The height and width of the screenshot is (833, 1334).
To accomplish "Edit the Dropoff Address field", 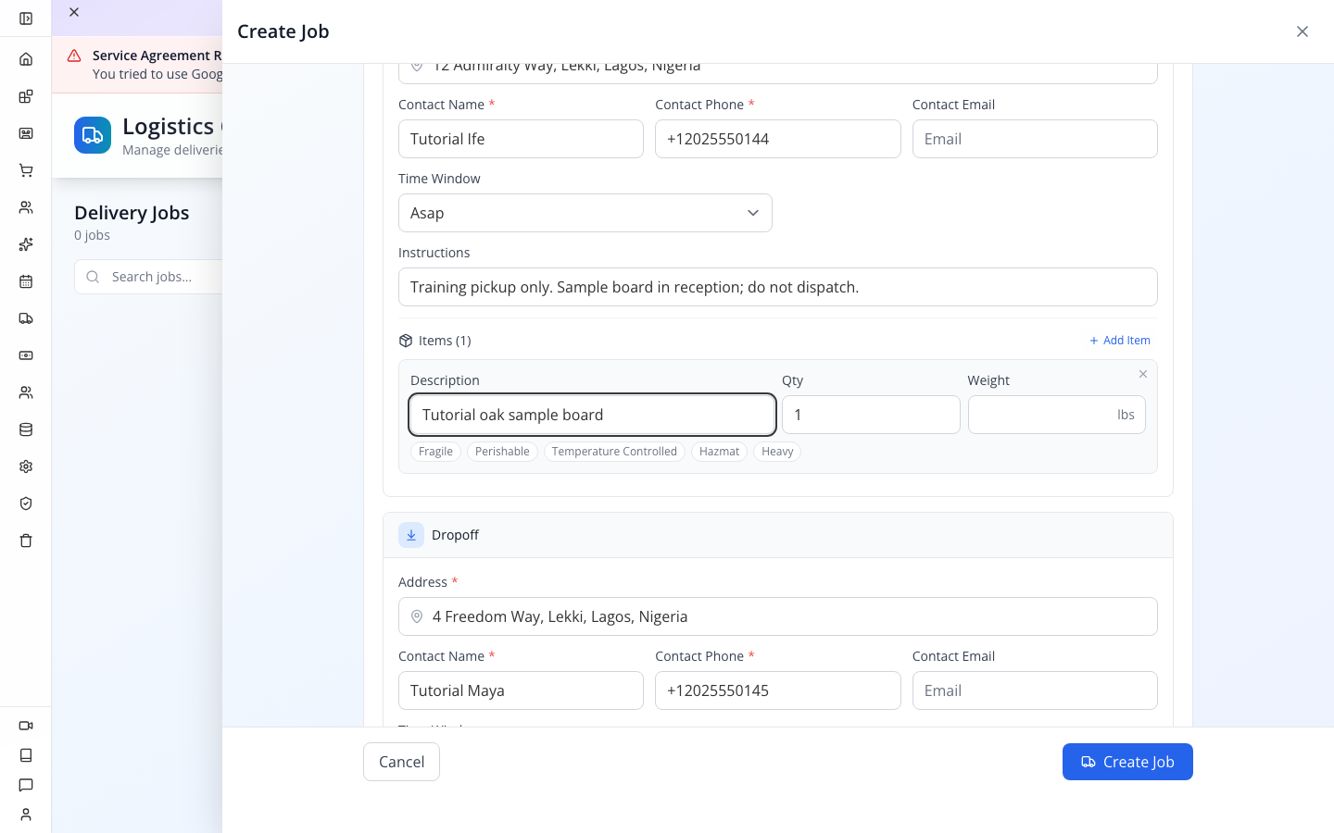I will (x=778, y=616).
